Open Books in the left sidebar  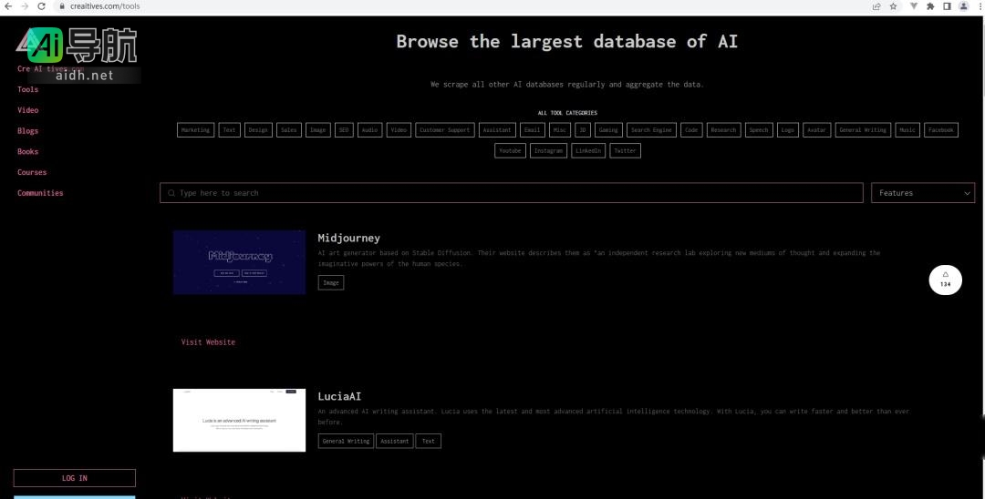27,152
